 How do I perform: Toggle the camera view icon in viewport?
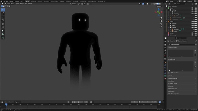[161, 24]
